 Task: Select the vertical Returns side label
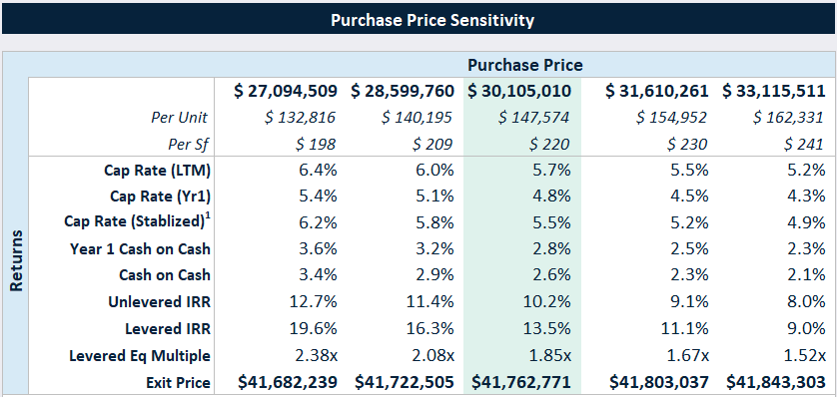17,261
